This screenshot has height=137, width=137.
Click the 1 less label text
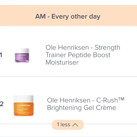pos(64,125)
